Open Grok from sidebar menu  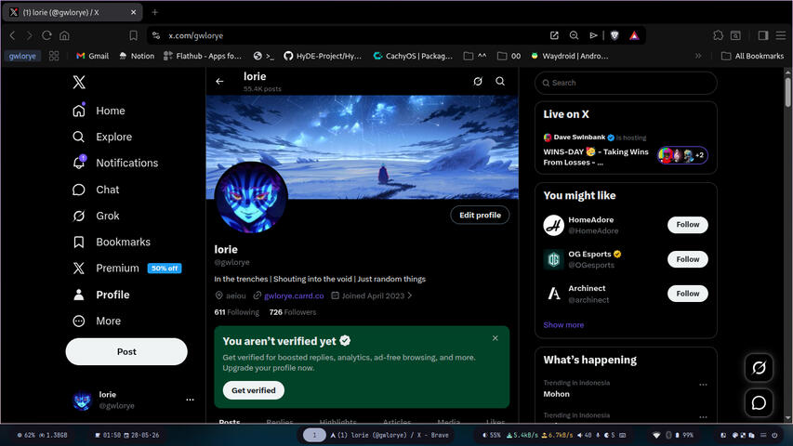pyautogui.click(x=96, y=216)
